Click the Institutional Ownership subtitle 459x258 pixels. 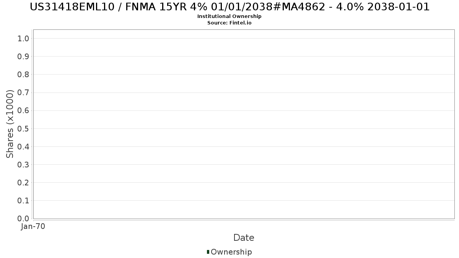click(229, 16)
